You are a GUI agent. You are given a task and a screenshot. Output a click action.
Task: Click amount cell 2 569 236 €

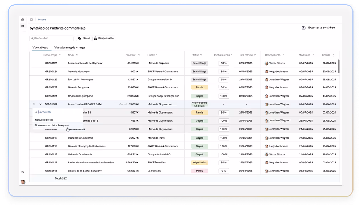coord(132,163)
